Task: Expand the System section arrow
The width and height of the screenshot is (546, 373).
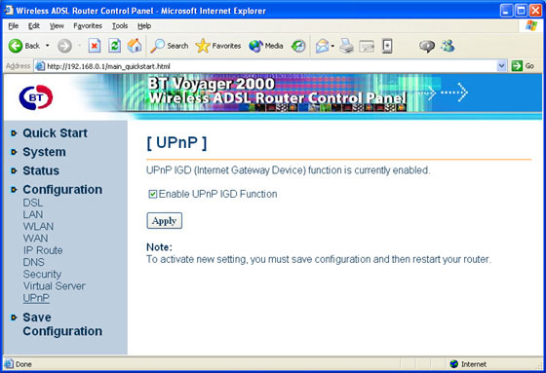Action: pos(14,152)
